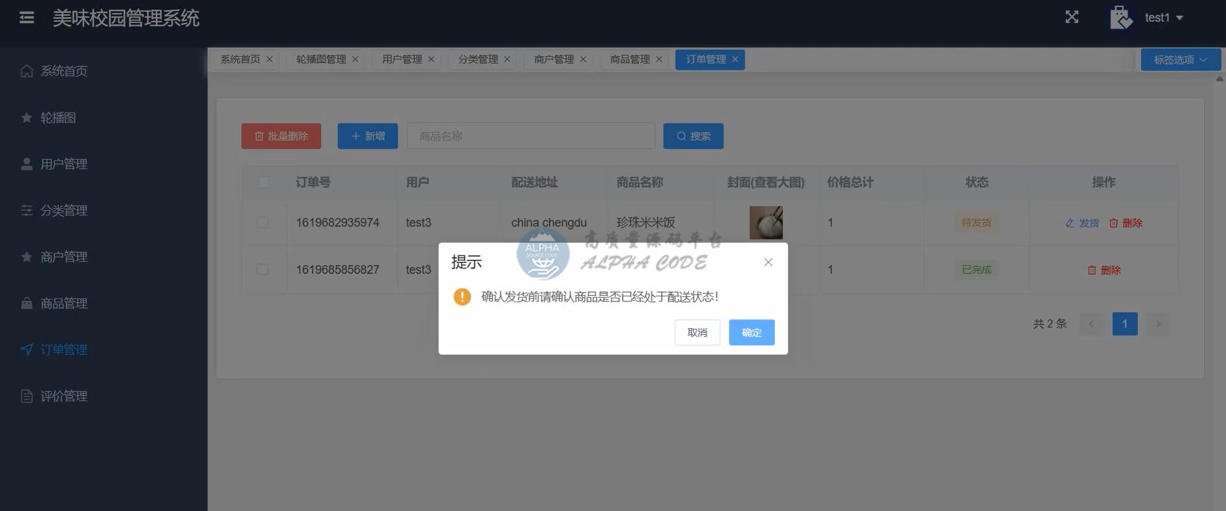Viewport: 1226px width, 511px height.
Task: Go to next page with right chevron
Action: [1158, 324]
